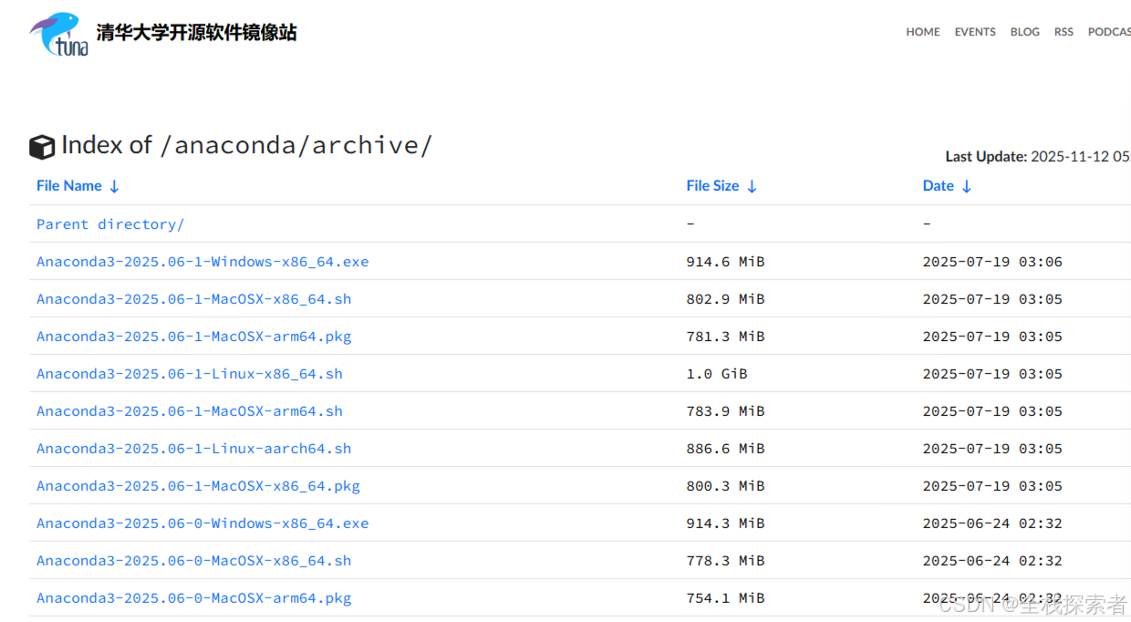Image resolution: width=1131 pixels, height=622 pixels.
Task: Open the RSS navigation menu item
Action: click(x=1064, y=32)
